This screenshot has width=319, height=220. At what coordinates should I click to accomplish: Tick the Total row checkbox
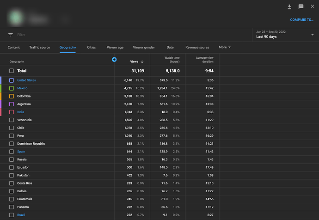pos(12,71)
